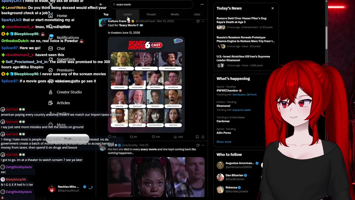Viewport: 355px width, 200px height.
Task: Switch to the Media tab
Action: (175, 14)
